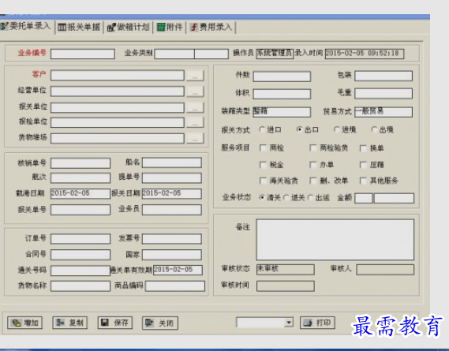
Task: Select the 出口 radio button
Action: point(299,129)
